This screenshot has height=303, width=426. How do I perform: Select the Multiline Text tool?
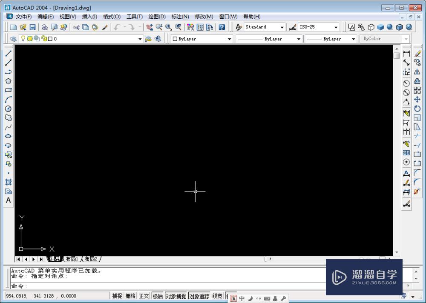click(8, 200)
